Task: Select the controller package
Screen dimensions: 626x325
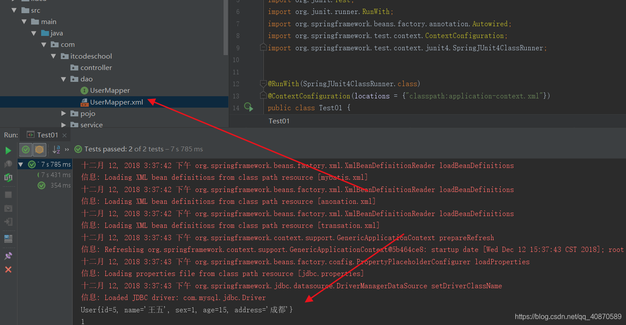Action: click(x=96, y=67)
